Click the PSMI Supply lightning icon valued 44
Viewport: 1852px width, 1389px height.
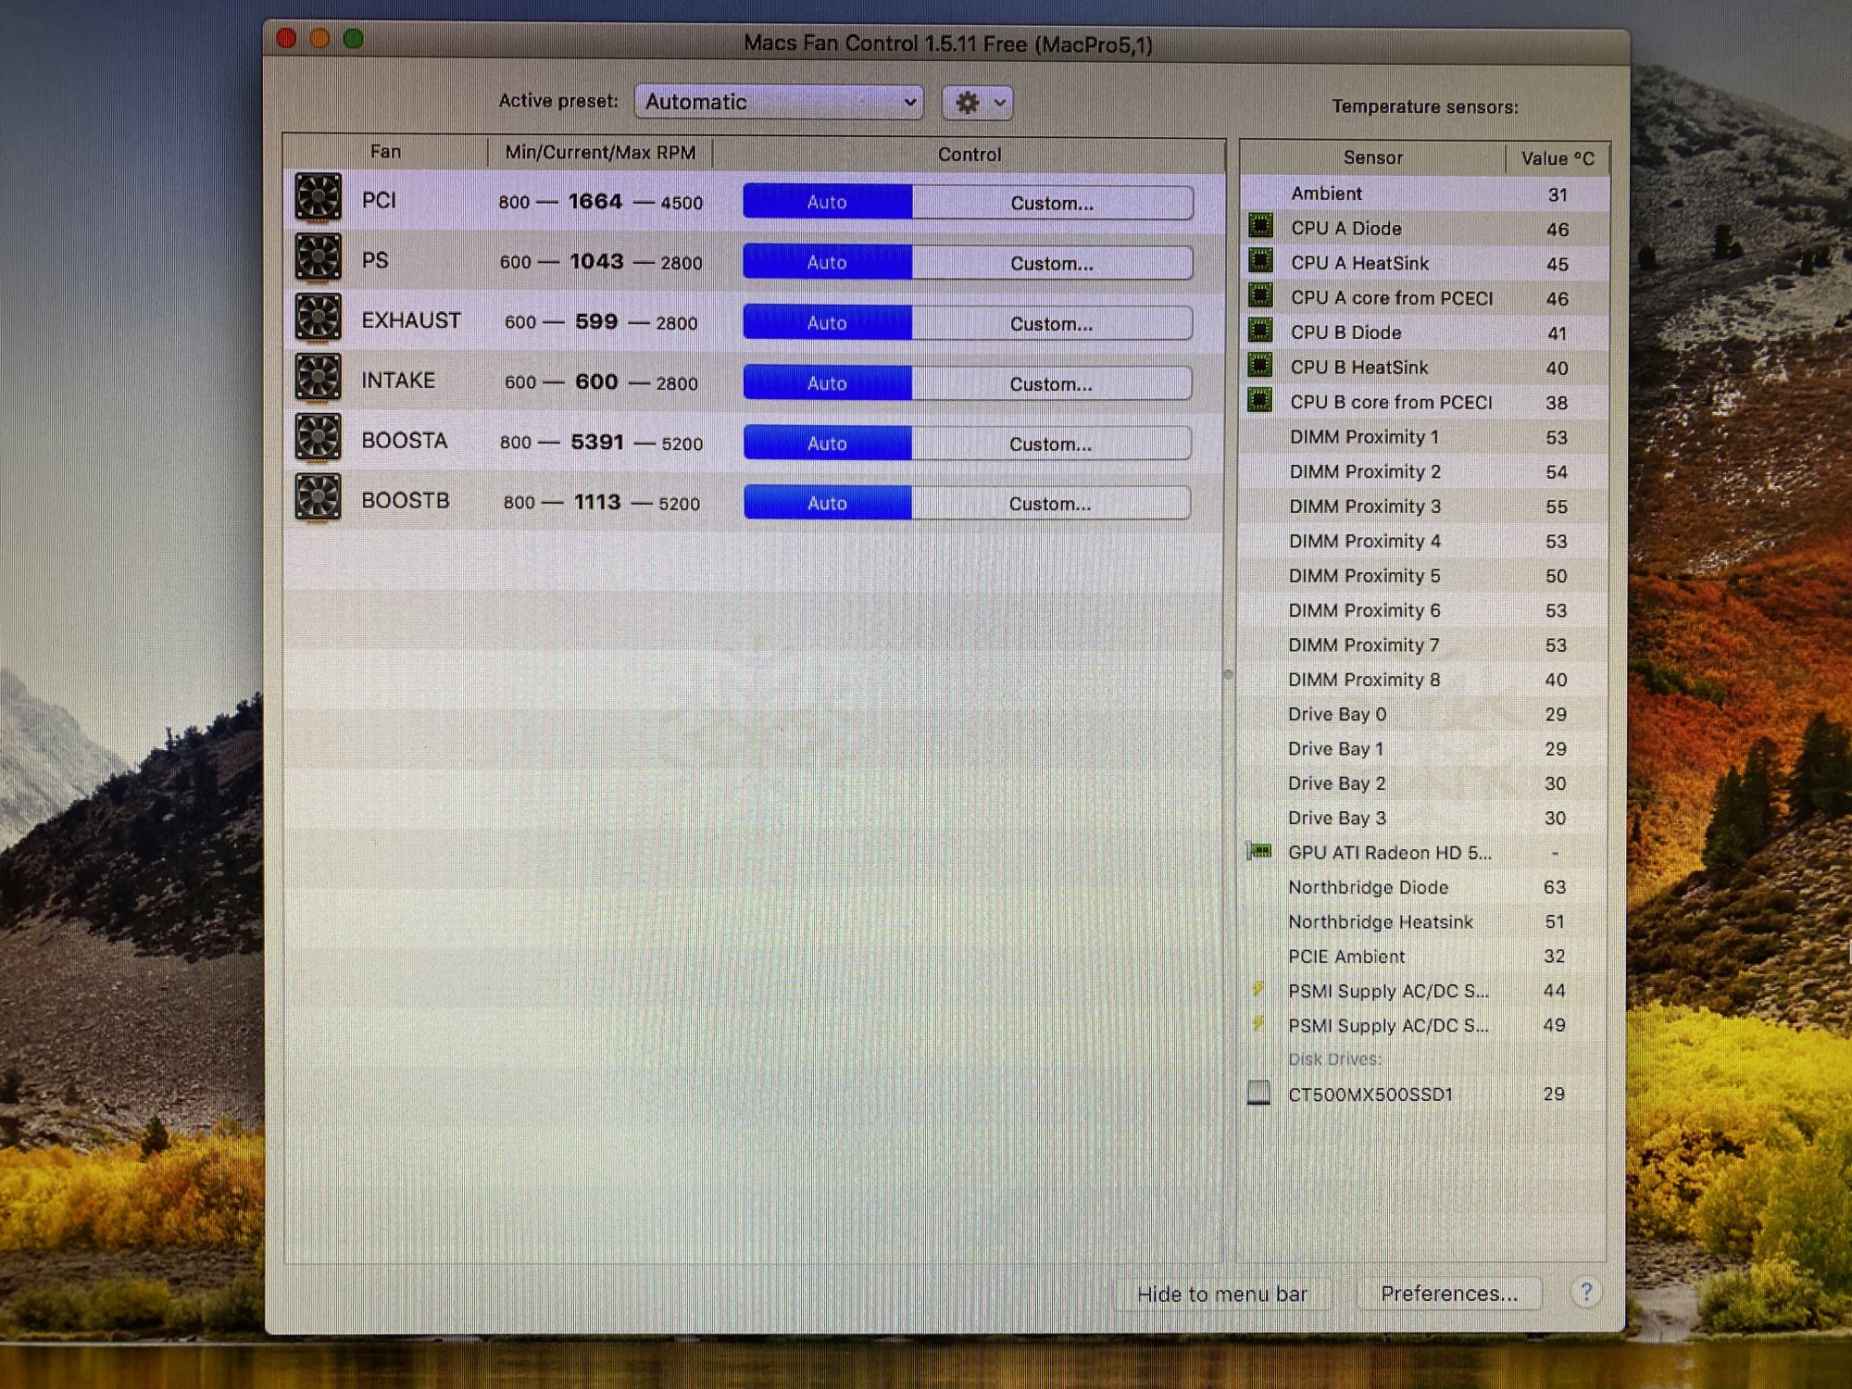[1258, 989]
